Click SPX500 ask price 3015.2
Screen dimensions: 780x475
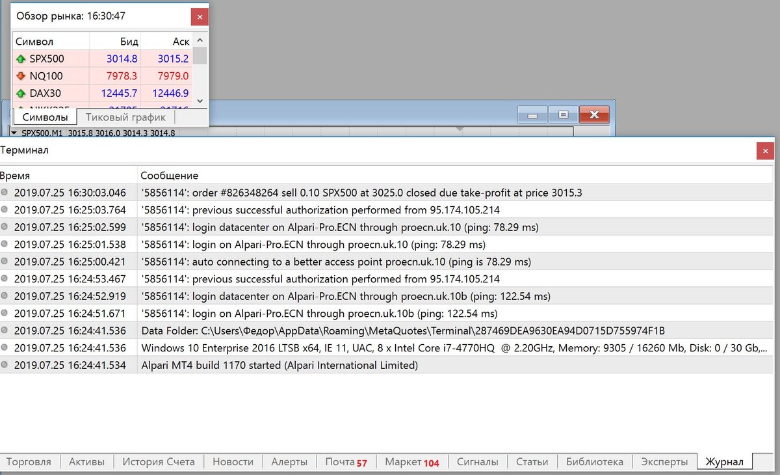click(173, 59)
